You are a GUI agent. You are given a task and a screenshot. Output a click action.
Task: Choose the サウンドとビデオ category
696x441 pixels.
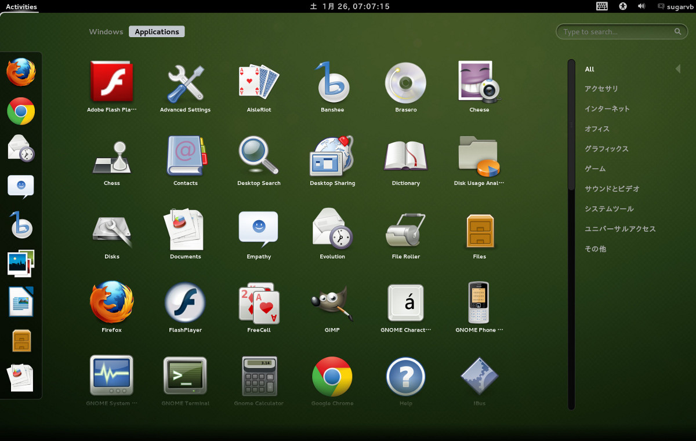tap(612, 189)
